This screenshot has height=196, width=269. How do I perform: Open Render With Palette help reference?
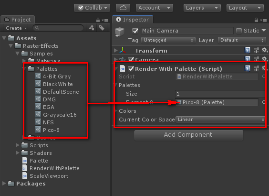(x=247, y=68)
